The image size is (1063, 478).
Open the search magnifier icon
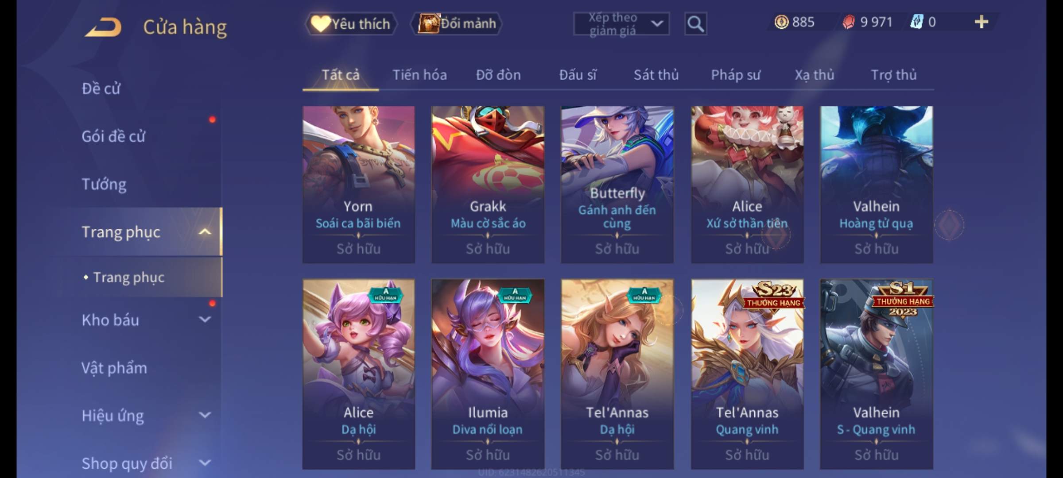coord(695,23)
